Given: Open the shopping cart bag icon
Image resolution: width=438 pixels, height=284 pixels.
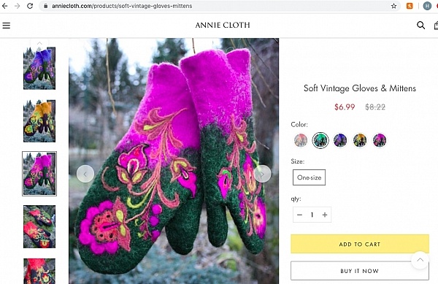Looking at the screenshot, I should point(436,26).
